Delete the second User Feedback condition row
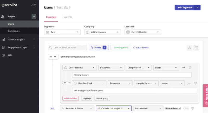Image resolution: width=208 pixels, height=113 pixels. pos(196,83)
